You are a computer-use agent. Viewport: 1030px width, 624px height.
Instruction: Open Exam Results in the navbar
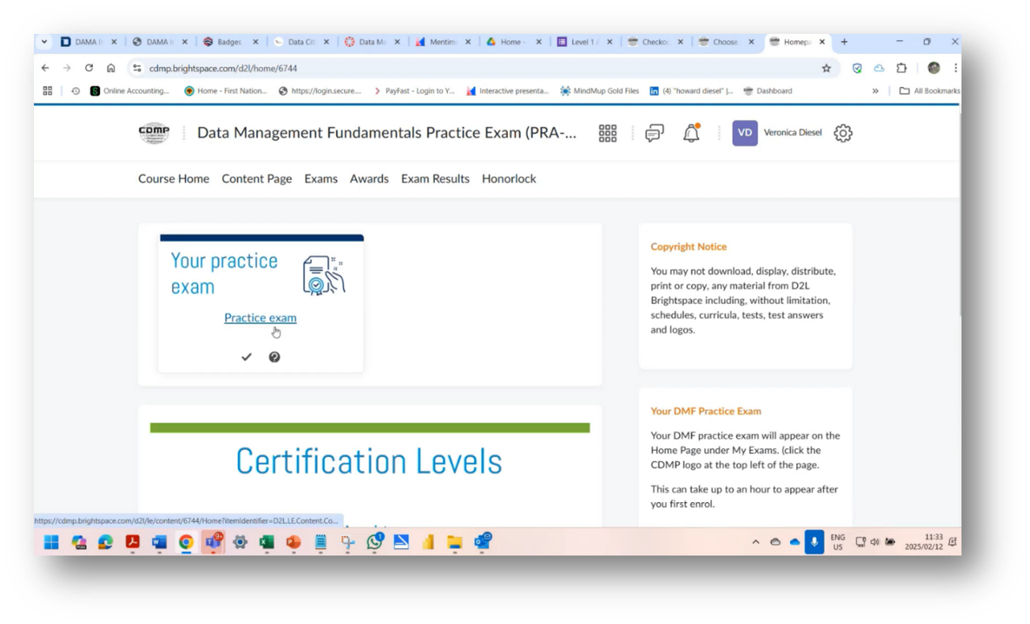point(435,179)
